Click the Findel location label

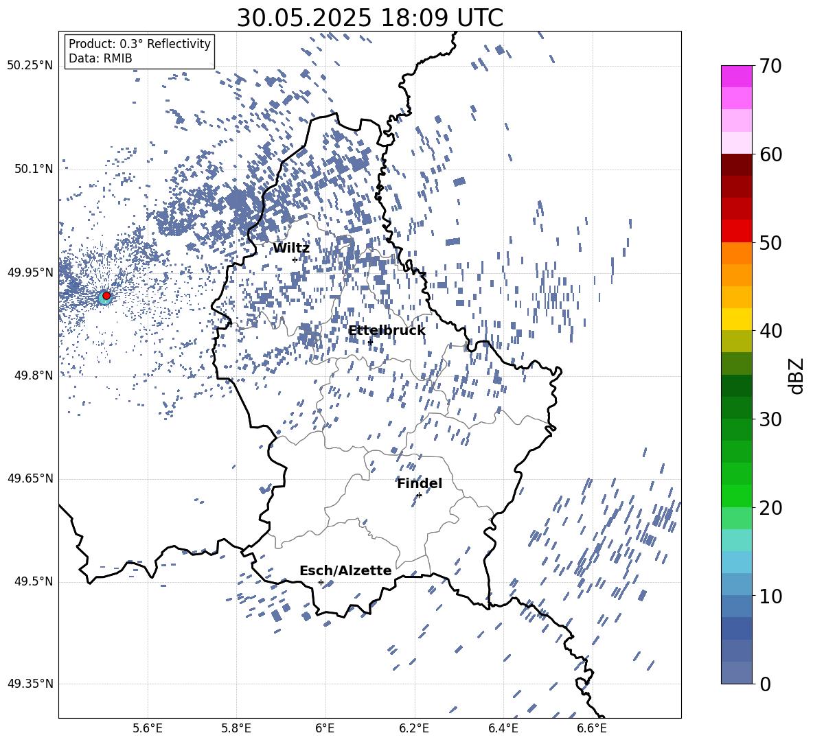pos(420,484)
